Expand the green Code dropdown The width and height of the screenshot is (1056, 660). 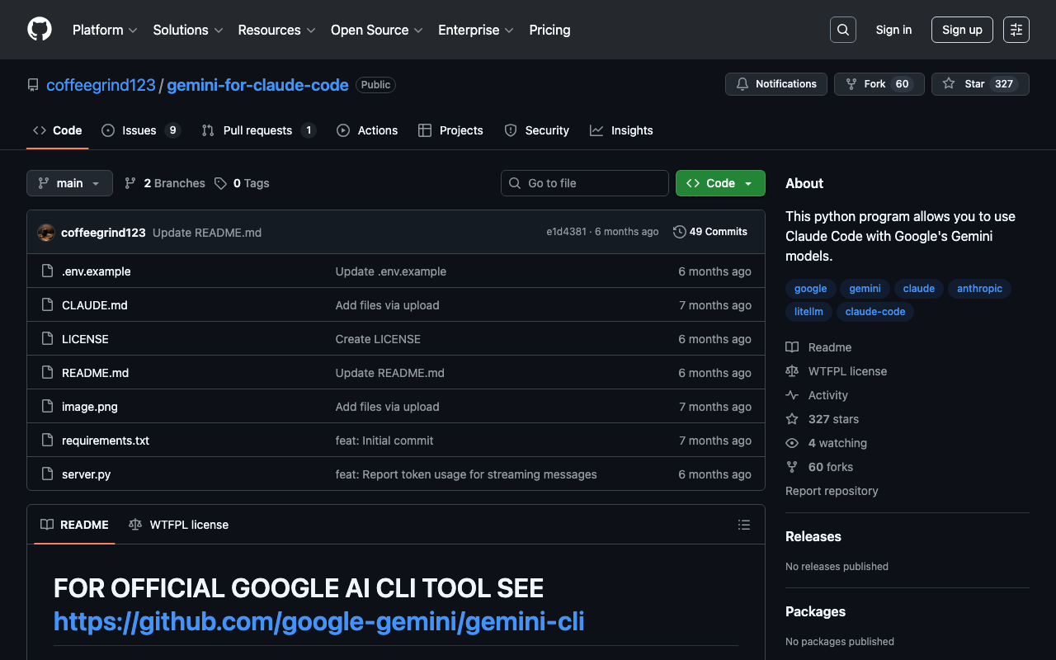pyautogui.click(x=720, y=183)
